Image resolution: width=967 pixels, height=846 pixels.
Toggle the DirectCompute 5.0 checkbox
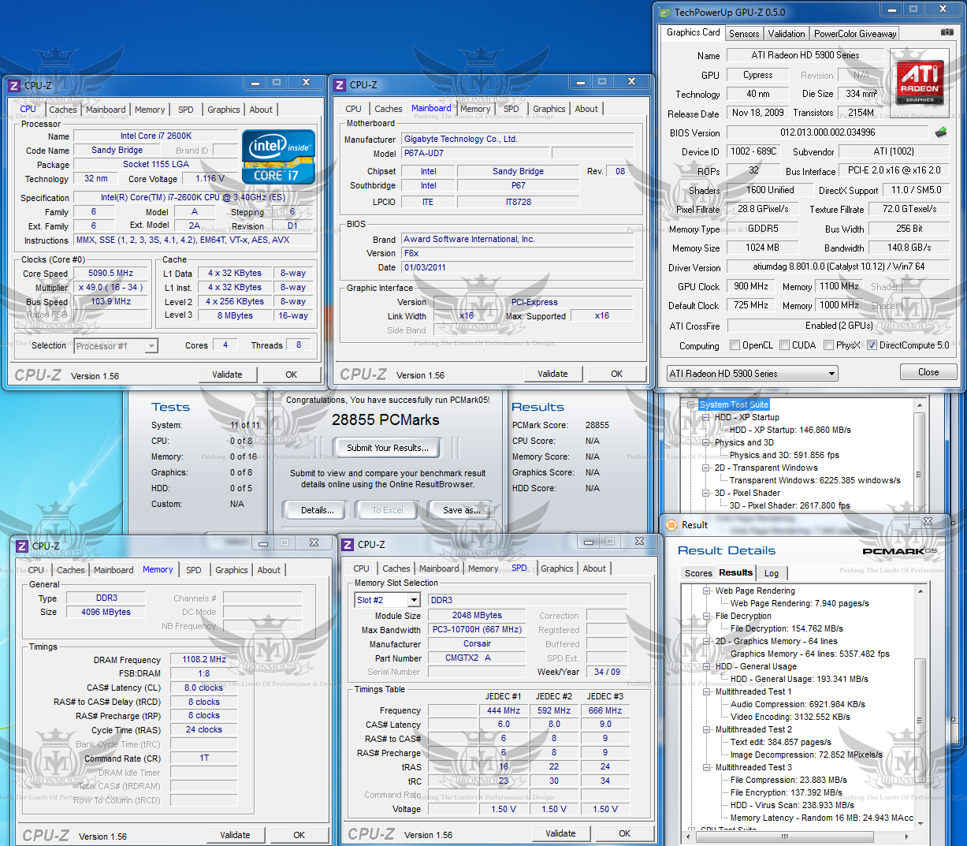click(872, 345)
